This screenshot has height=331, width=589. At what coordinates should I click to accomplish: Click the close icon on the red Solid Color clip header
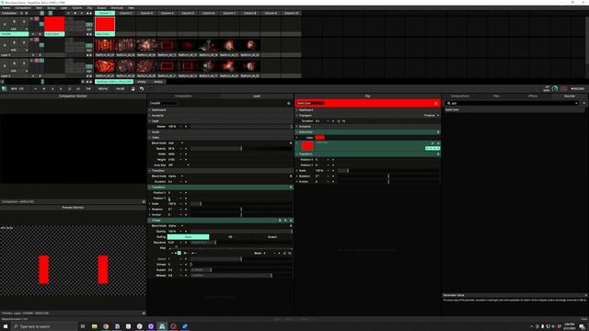tap(436, 103)
